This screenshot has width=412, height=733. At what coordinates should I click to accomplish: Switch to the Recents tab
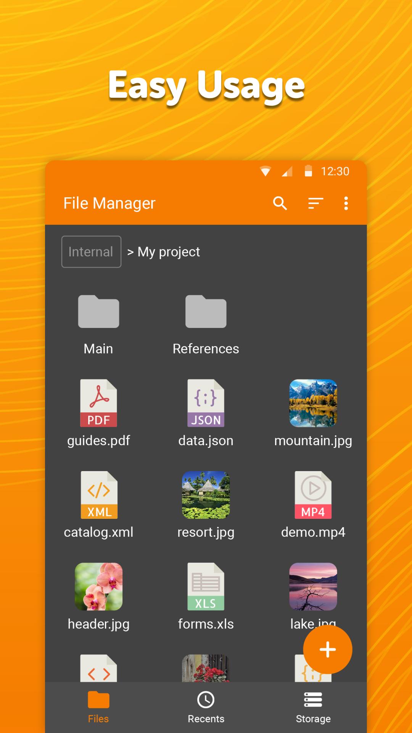pos(206,707)
